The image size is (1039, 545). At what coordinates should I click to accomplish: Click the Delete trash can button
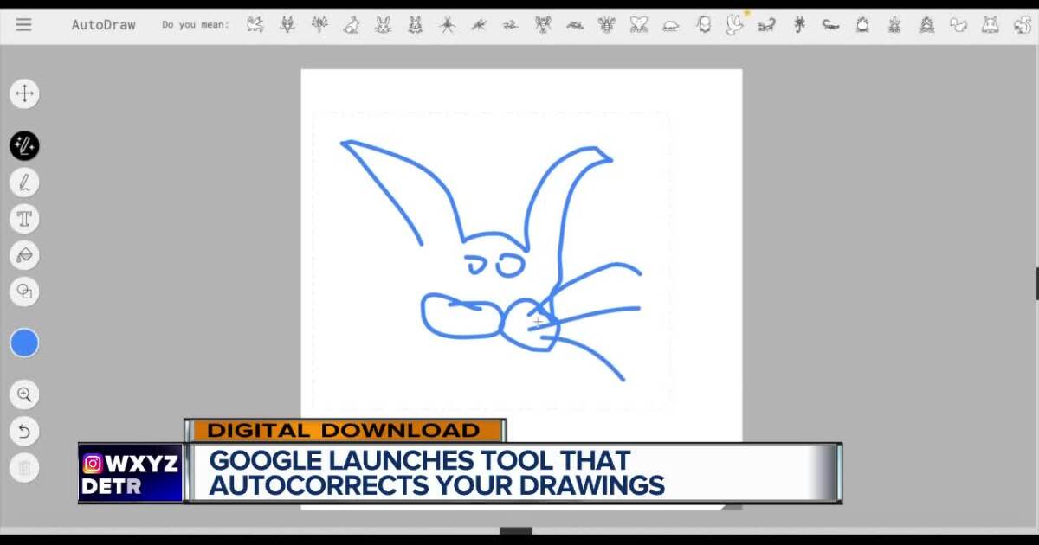tap(24, 468)
